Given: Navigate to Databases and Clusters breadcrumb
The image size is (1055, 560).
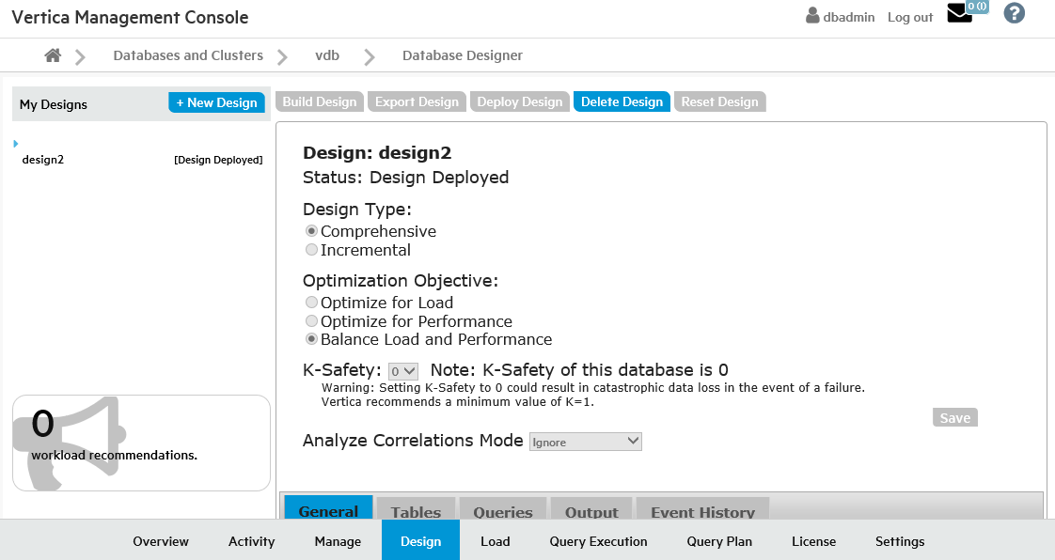Looking at the screenshot, I should [188, 55].
